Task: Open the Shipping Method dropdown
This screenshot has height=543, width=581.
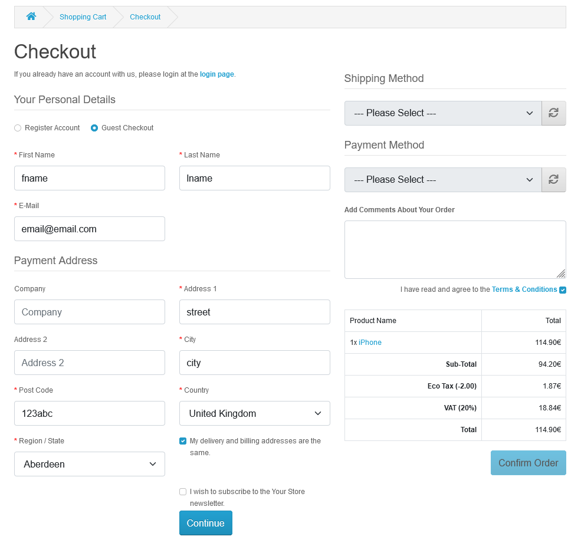Action: tap(443, 113)
